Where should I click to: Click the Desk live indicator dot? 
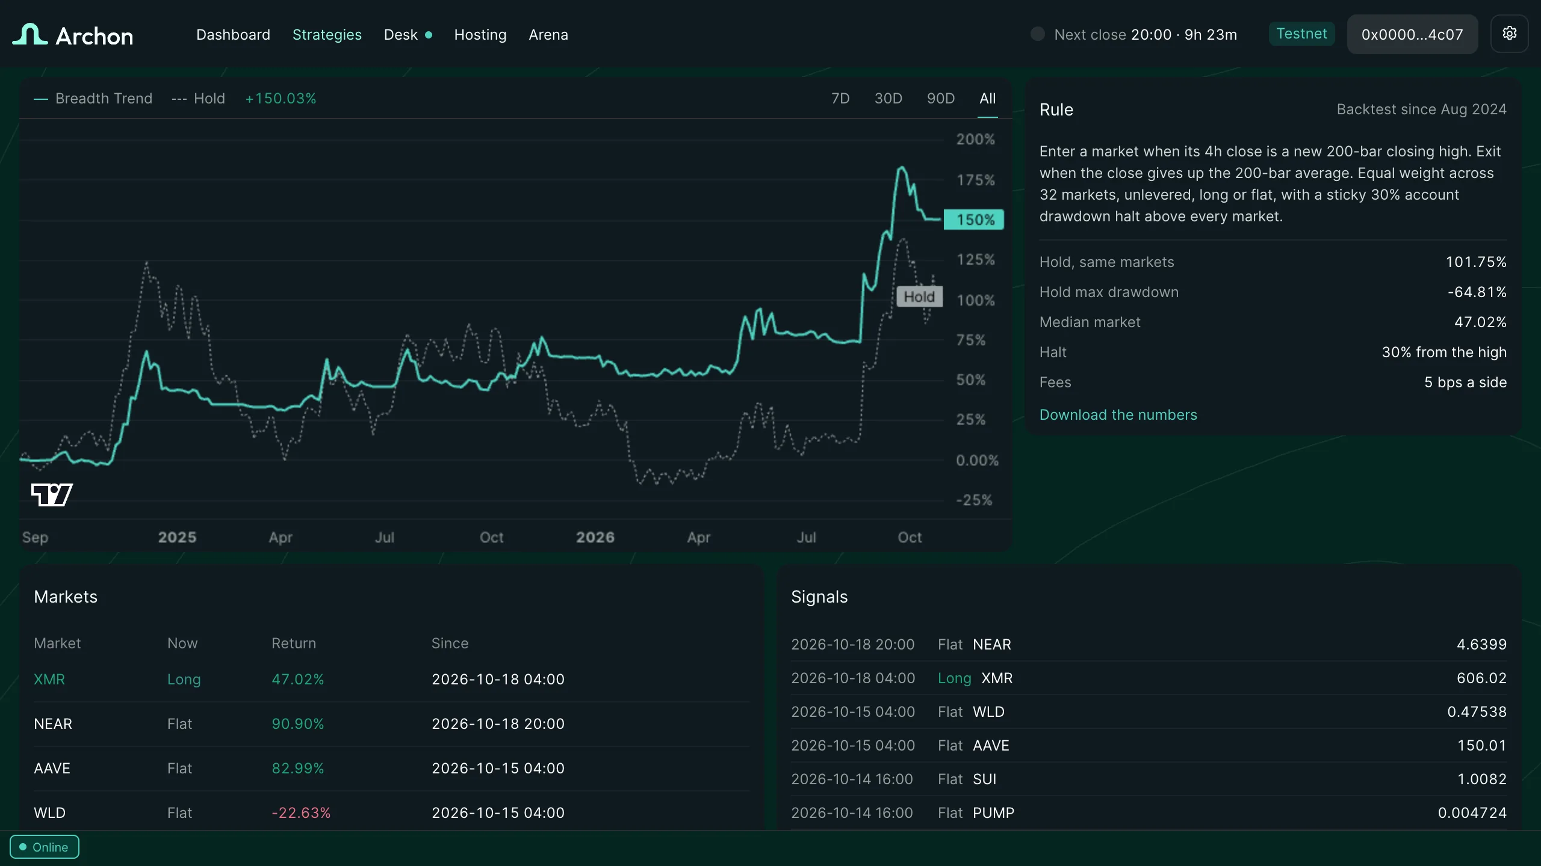pyautogui.click(x=429, y=35)
